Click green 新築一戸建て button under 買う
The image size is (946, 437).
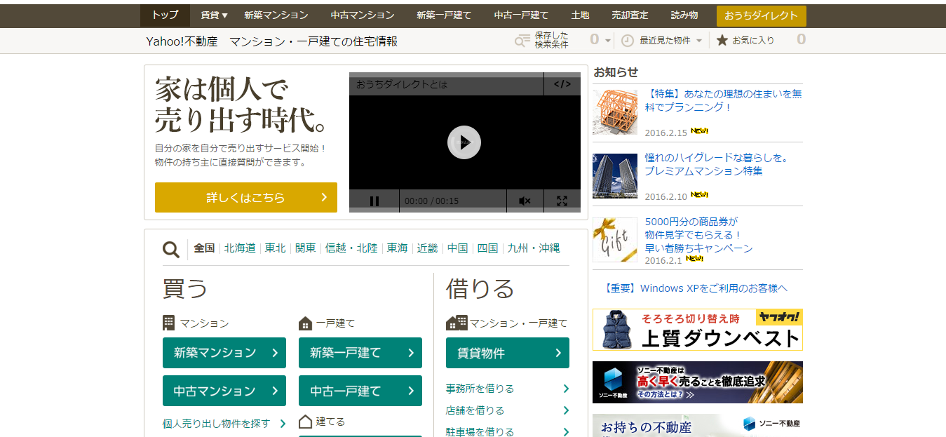(360, 353)
